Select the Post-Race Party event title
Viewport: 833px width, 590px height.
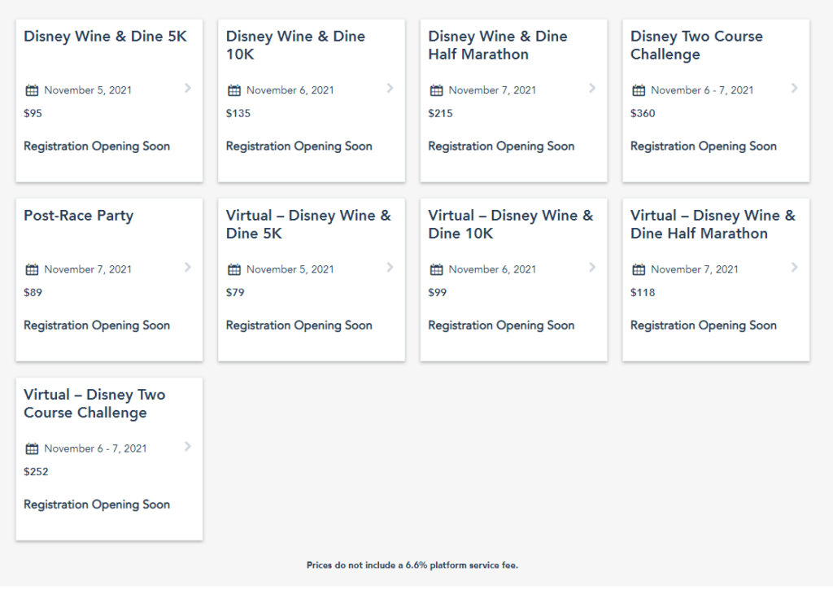tap(78, 216)
